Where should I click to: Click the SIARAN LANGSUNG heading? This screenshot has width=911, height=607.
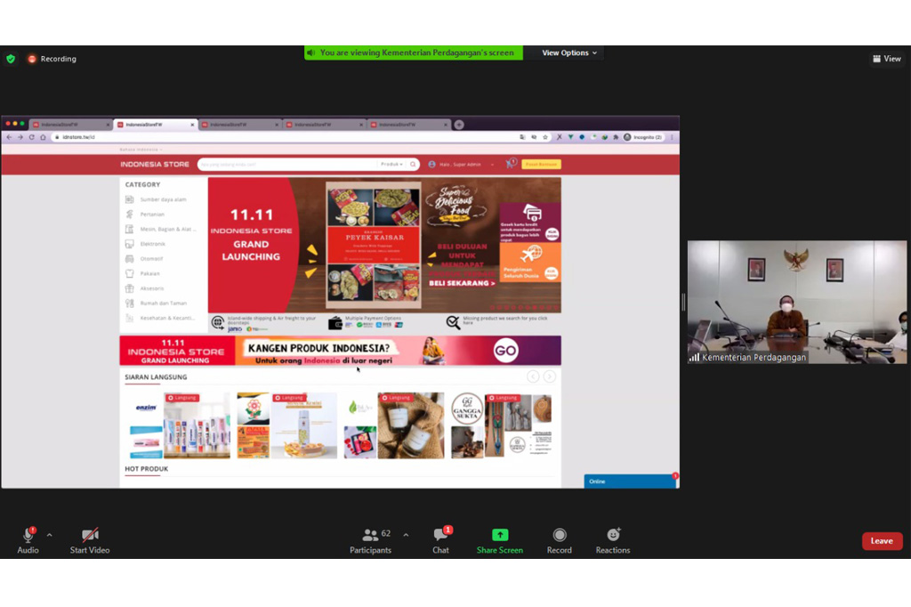(156, 376)
